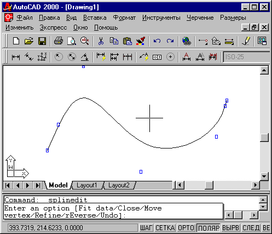Click the Save diskette icon
This screenshot has height=234, width=272.
coord(42,41)
